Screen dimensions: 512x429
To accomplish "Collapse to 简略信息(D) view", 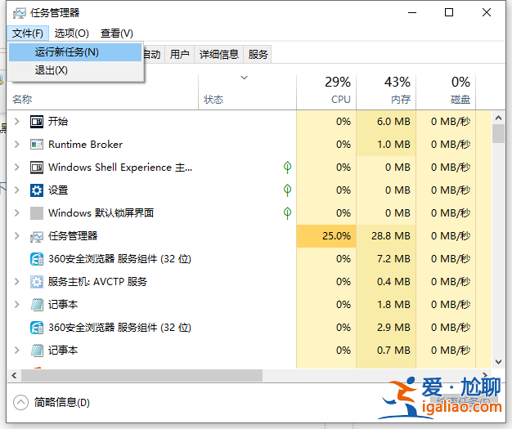I will tap(52, 403).
